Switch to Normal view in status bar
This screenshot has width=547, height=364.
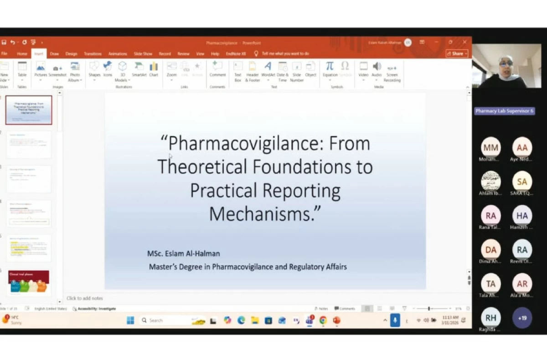[x=367, y=308]
